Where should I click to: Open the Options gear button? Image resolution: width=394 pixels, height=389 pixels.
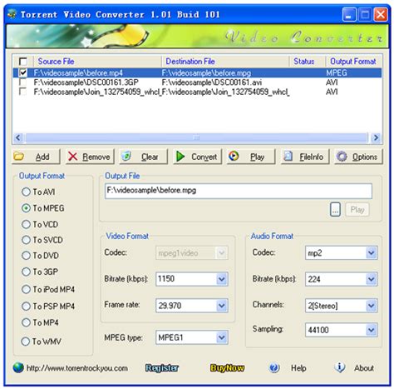358,157
